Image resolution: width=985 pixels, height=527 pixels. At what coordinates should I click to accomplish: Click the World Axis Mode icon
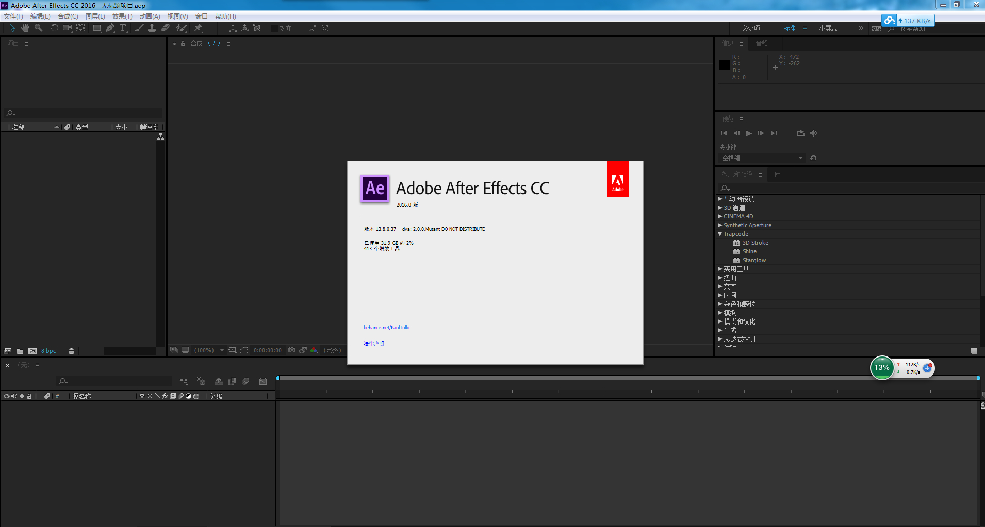[x=245, y=28]
